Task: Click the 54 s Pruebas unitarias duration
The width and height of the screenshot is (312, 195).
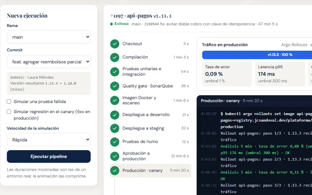Action: point(185,72)
